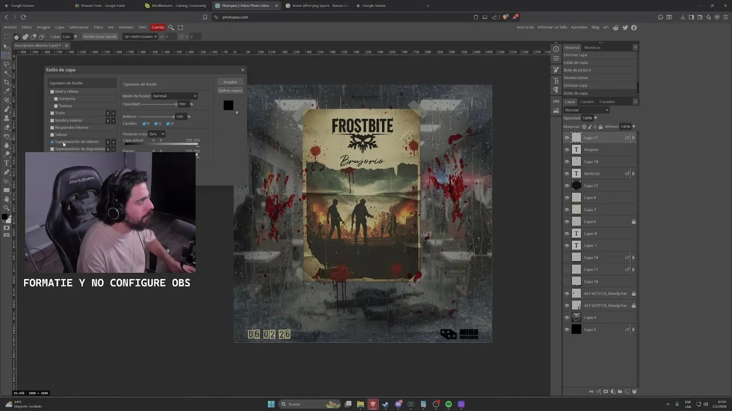Open the Archivo menu

(x=10, y=27)
